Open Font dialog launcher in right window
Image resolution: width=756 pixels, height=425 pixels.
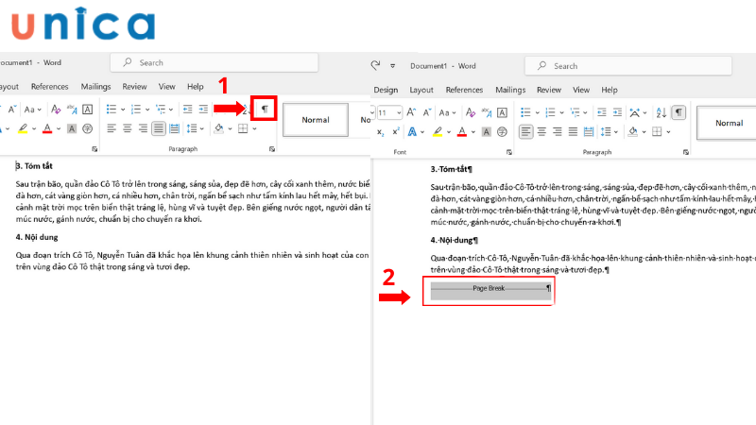tap(509, 152)
